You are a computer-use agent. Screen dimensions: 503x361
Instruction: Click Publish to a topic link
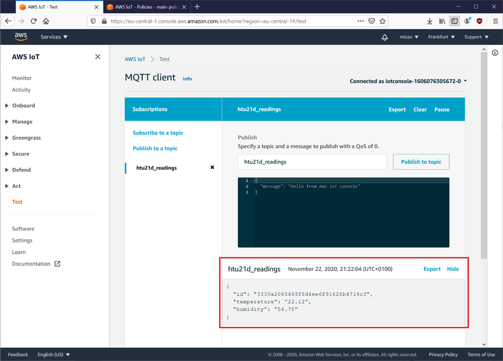click(x=155, y=148)
